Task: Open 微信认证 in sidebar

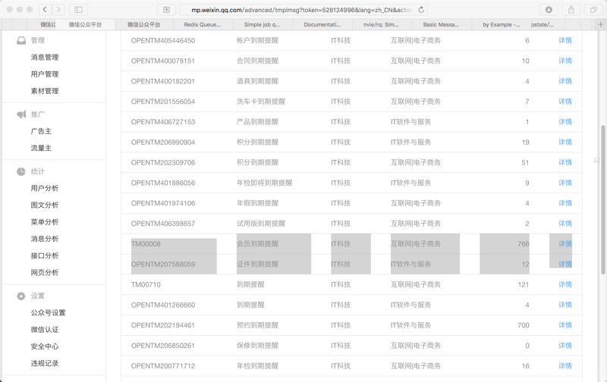Action: [45, 330]
